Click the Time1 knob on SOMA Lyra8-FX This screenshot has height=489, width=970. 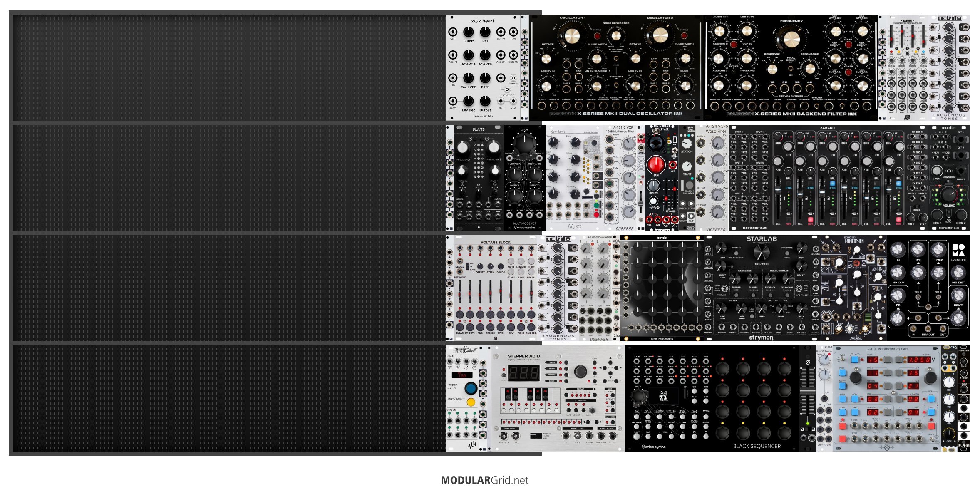pos(918,250)
